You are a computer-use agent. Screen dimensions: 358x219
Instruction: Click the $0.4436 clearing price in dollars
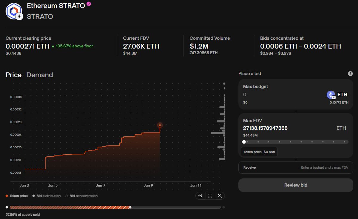click(x=13, y=53)
